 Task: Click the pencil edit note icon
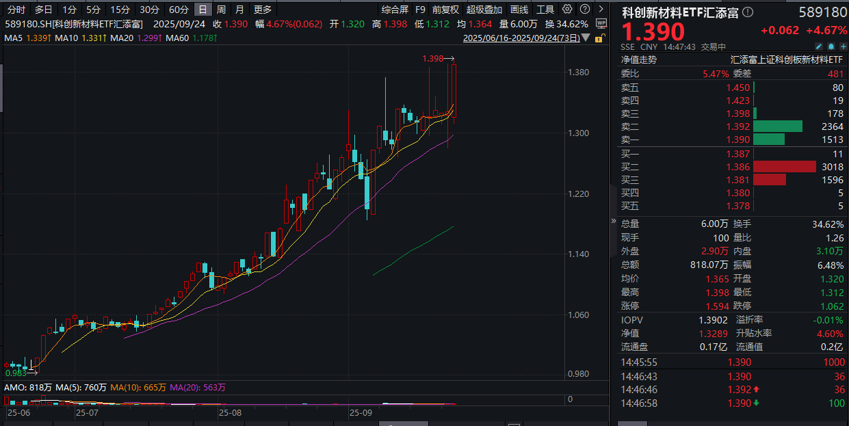tap(819, 46)
